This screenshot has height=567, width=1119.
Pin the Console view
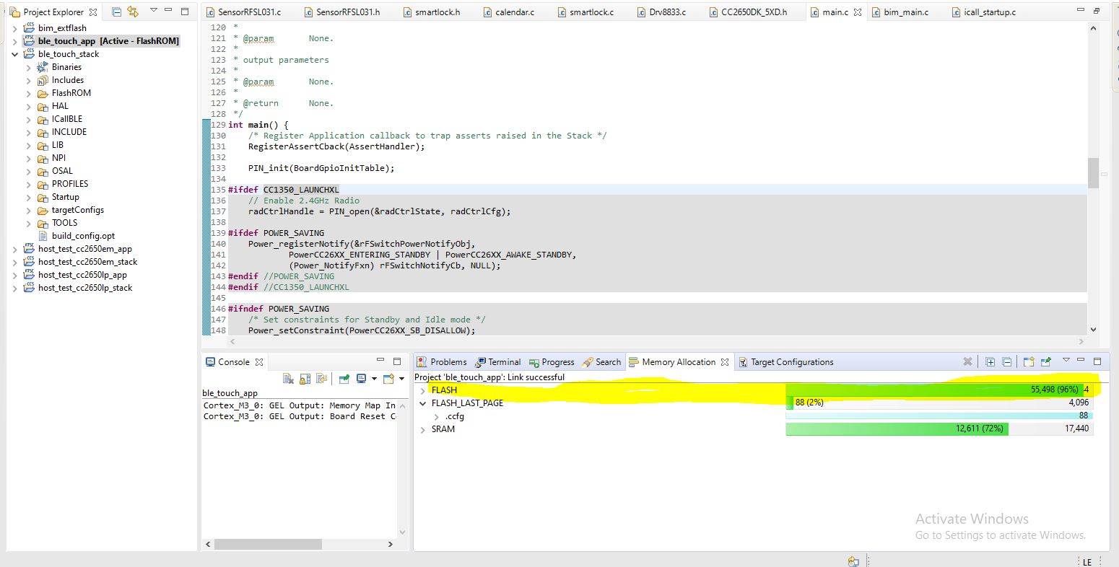coord(344,379)
